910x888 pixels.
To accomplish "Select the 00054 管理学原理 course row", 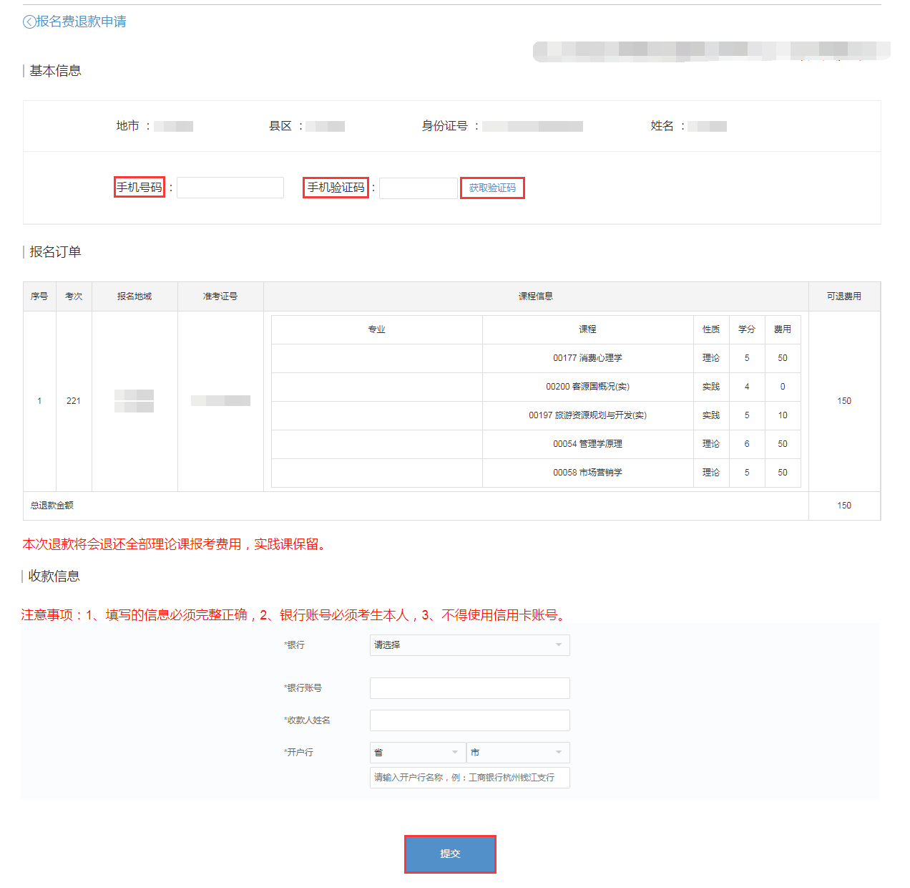I will point(588,444).
